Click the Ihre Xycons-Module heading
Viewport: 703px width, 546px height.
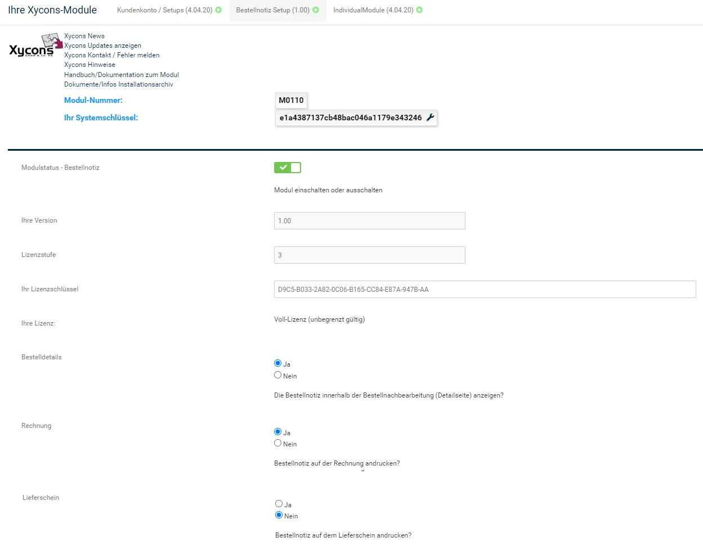pos(52,10)
